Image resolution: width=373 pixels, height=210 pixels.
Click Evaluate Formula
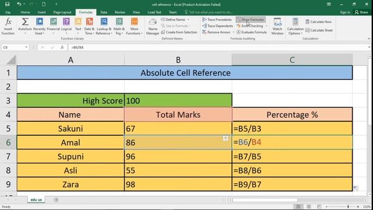[x=252, y=32]
